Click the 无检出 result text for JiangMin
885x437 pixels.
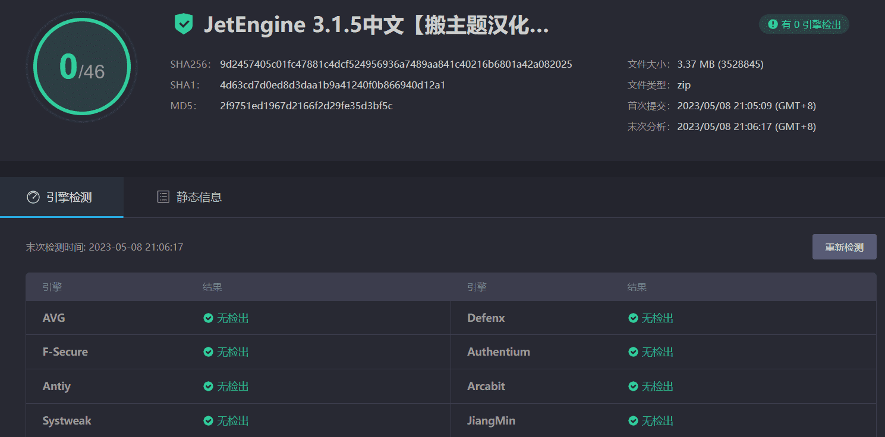pyautogui.click(x=658, y=421)
